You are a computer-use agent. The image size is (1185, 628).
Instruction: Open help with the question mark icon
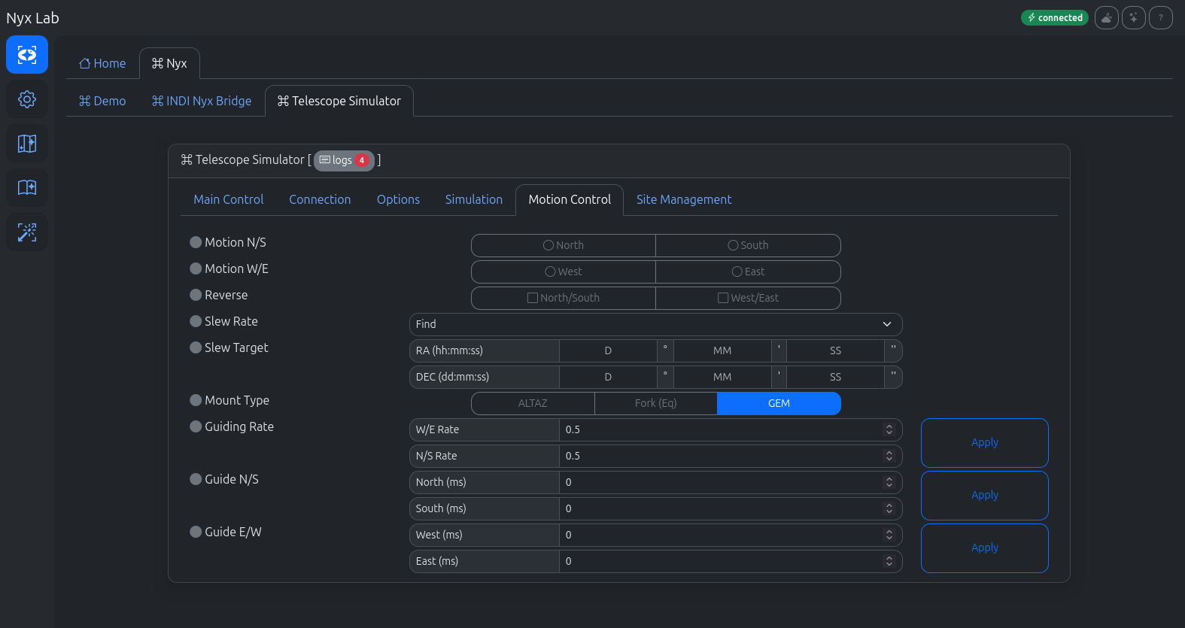pos(1160,17)
